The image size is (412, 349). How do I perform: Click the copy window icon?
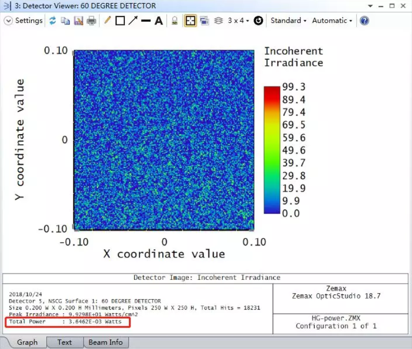pos(65,21)
